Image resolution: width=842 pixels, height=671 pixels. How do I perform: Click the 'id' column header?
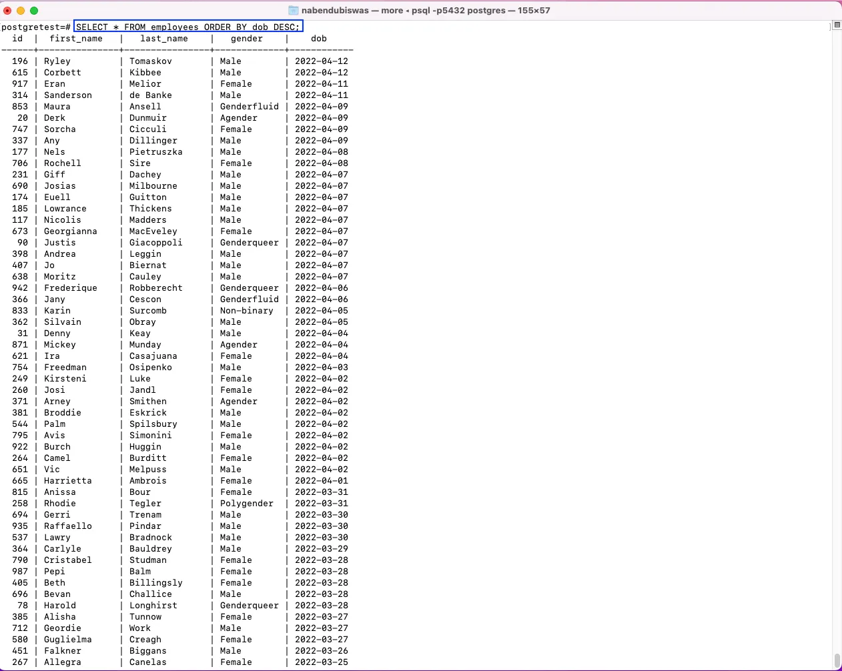coord(17,39)
